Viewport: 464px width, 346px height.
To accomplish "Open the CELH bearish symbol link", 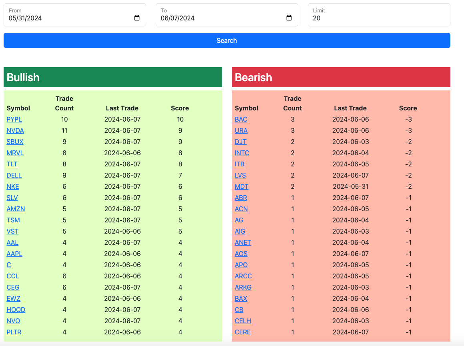I will click(x=243, y=321).
